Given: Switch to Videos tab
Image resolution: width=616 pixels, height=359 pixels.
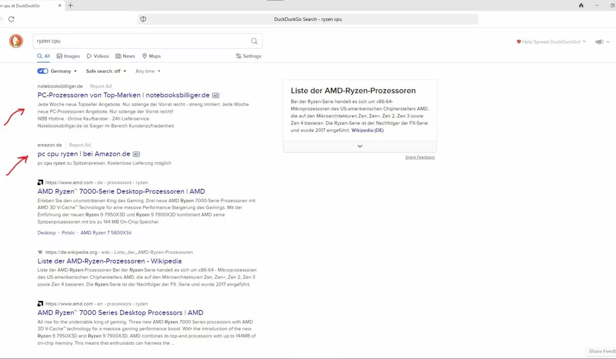Looking at the screenshot, I should click(x=98, y=56).
